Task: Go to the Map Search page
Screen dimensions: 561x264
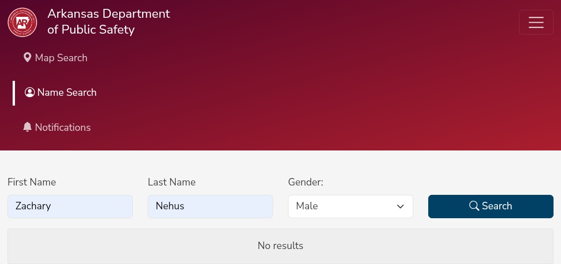Action: [56, 58]
